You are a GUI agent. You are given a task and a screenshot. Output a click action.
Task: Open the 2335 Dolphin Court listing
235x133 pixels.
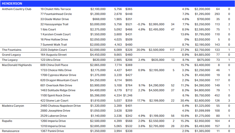pos(54,50)
